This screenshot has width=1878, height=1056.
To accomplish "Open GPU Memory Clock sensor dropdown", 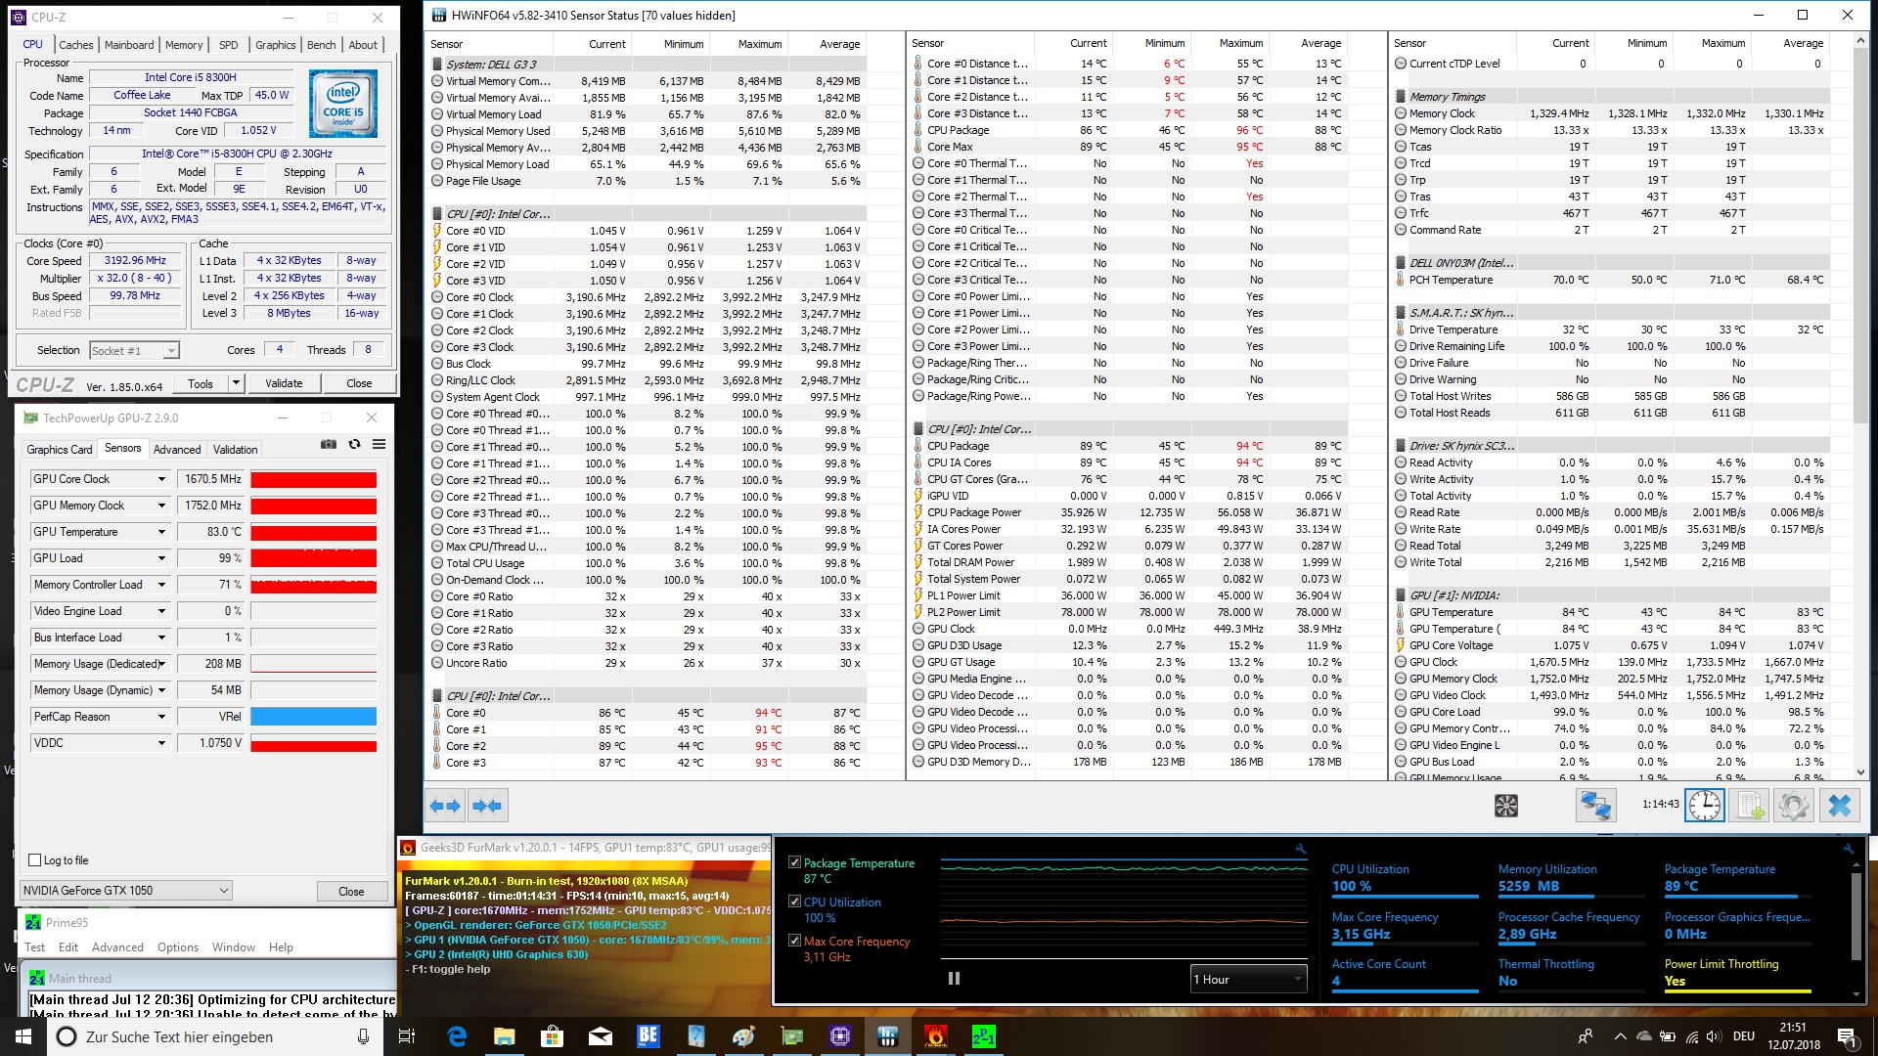I will pyautogui.click(x=161, y=506).
